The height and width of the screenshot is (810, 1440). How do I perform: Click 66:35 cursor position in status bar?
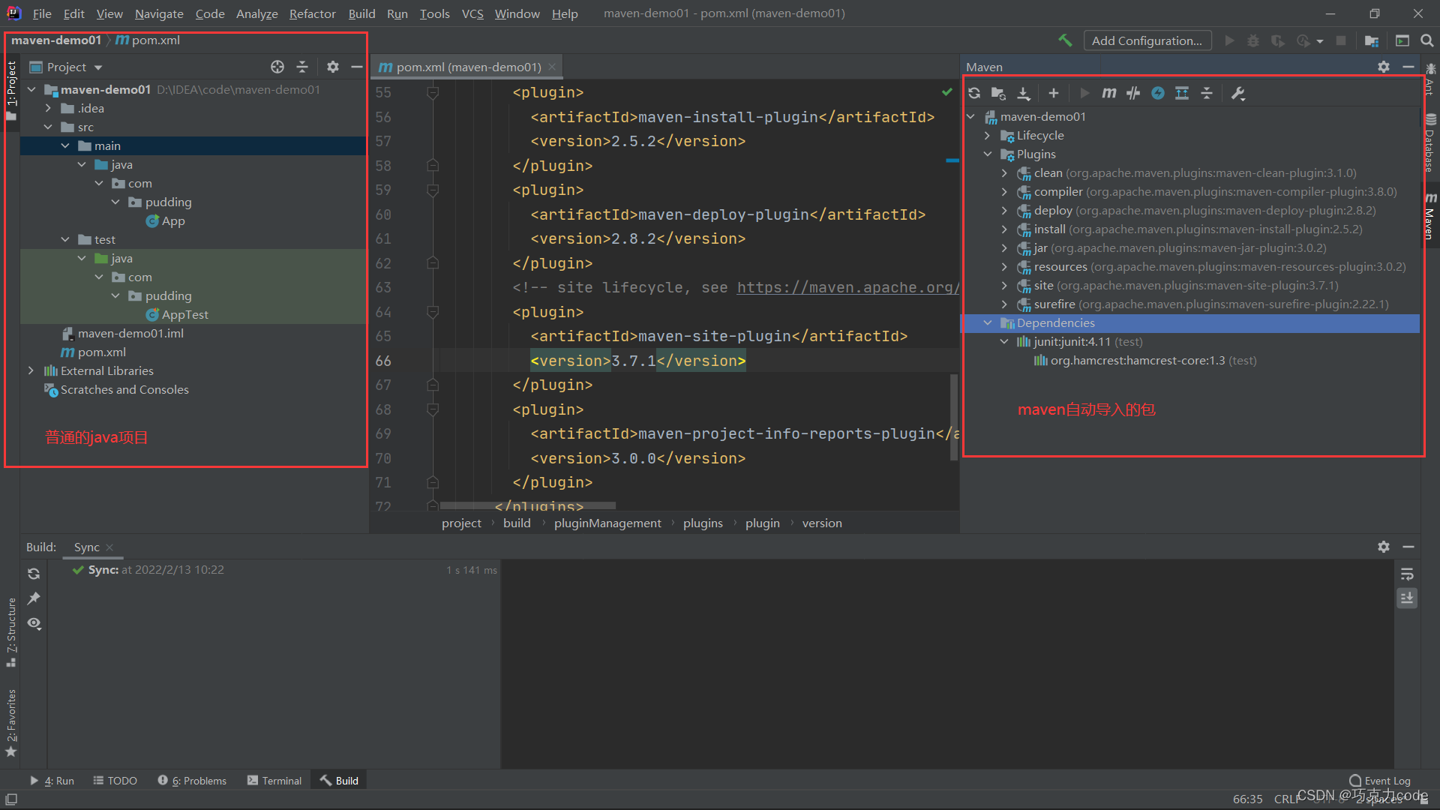click(x=1247, y=799)
